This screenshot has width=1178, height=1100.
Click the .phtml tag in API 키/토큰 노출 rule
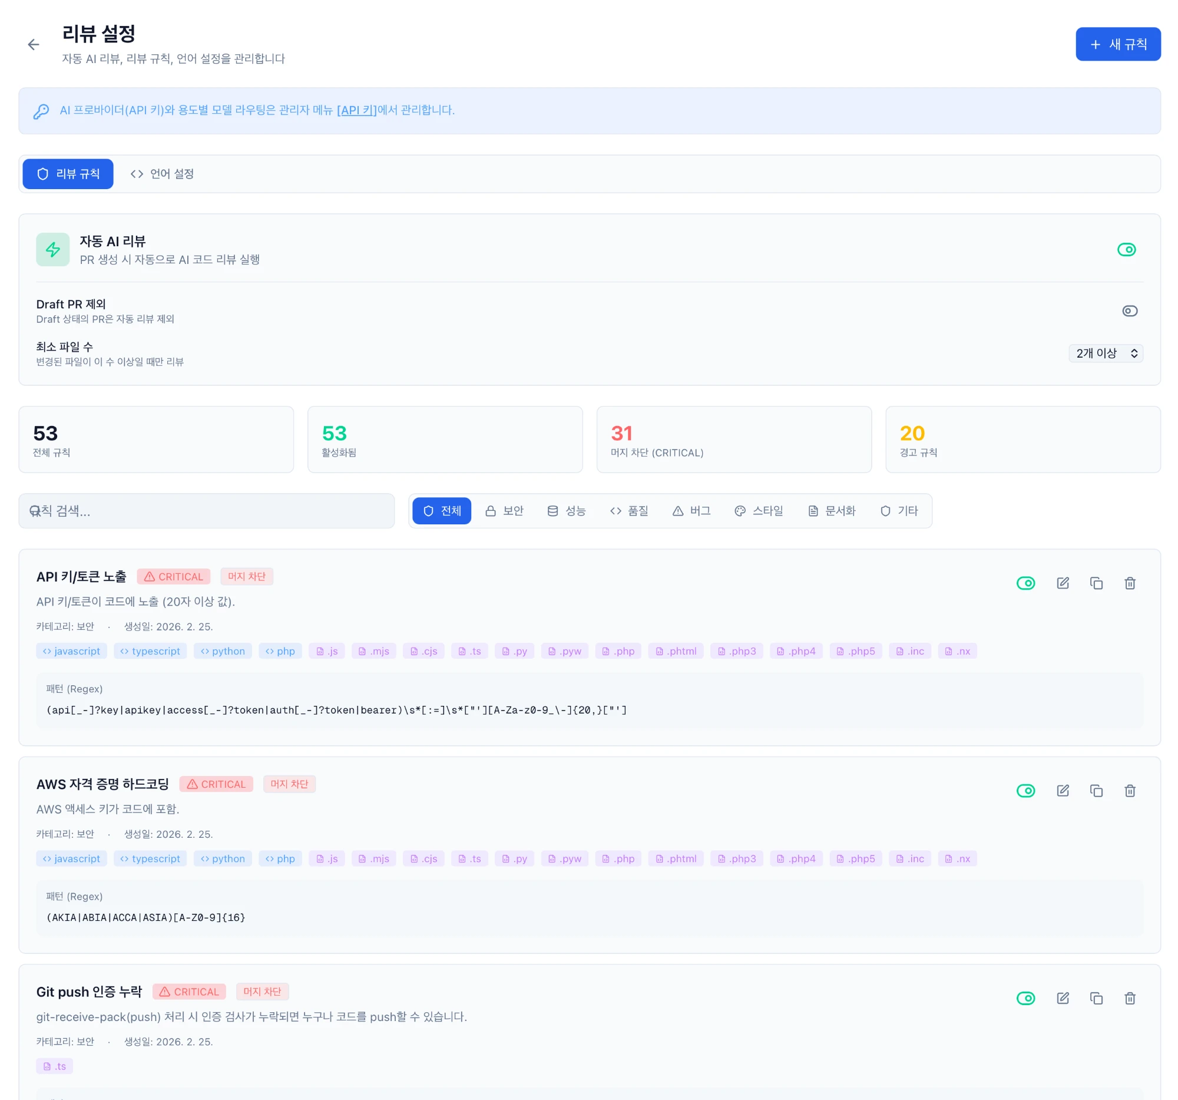coord(676,651)
